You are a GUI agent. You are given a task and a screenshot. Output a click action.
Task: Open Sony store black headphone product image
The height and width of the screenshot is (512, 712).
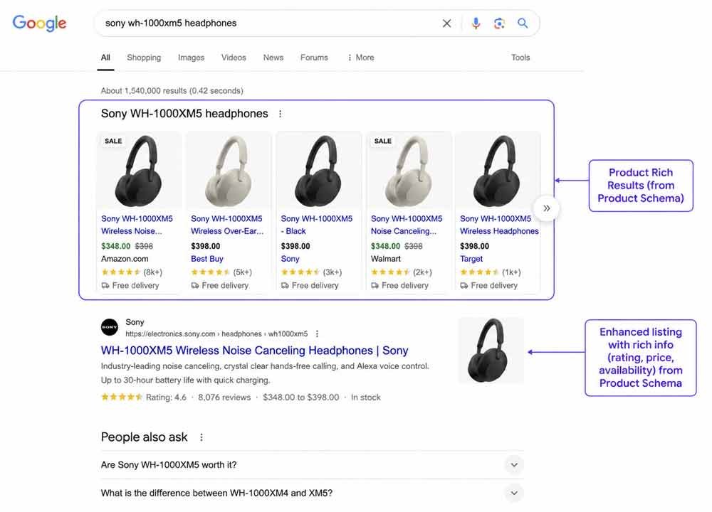[319, 171]
